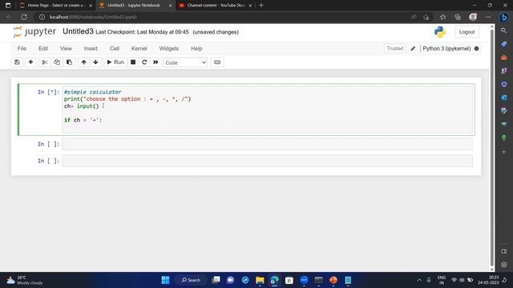Click the second empty code cell
Viewport: 513px width, 288px height.
[267, 144]
